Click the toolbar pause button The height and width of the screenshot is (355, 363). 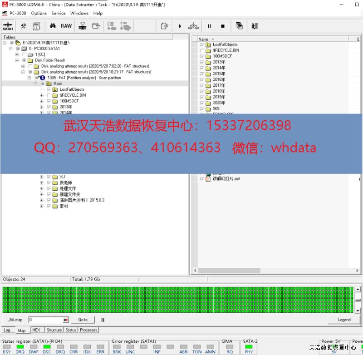[209, 26]
